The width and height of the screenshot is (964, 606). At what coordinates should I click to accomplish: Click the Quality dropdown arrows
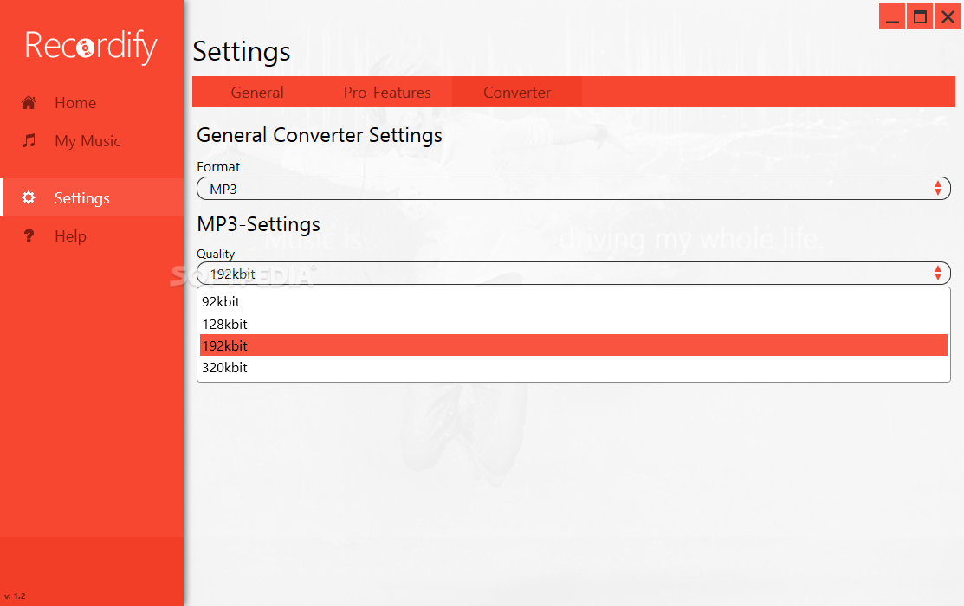pyautogui.click(x=937, y=273)
